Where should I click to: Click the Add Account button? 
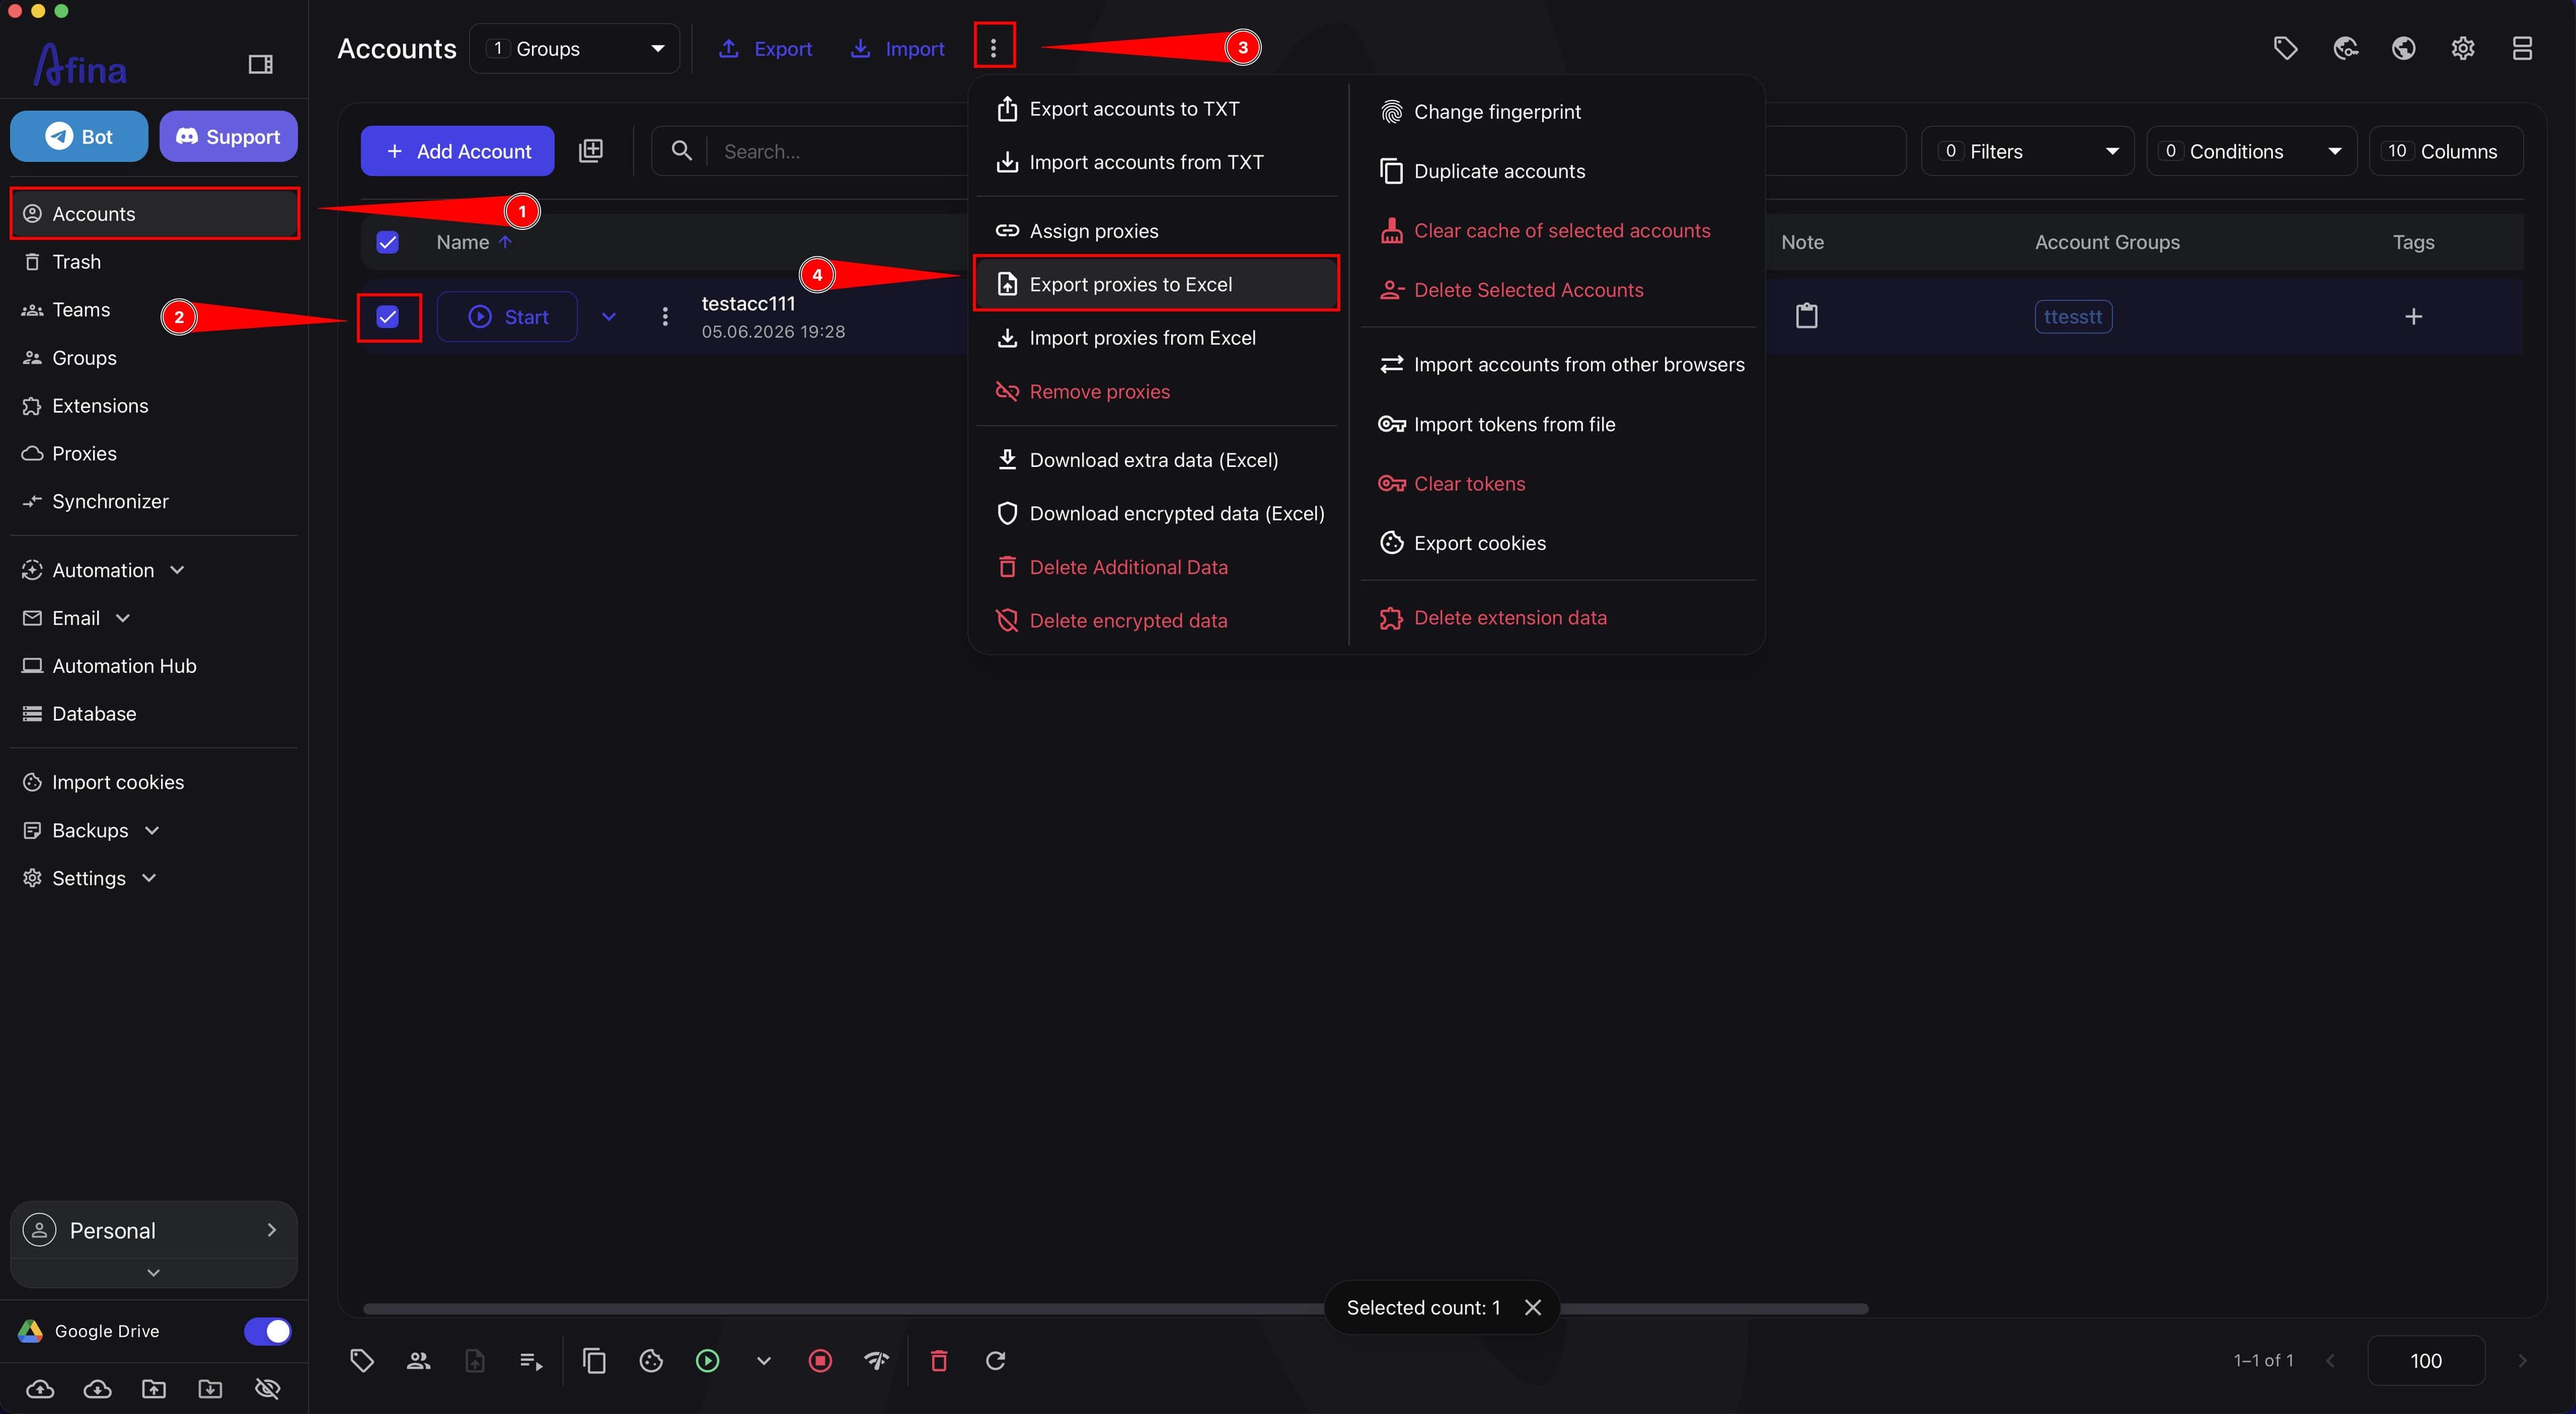457,151
